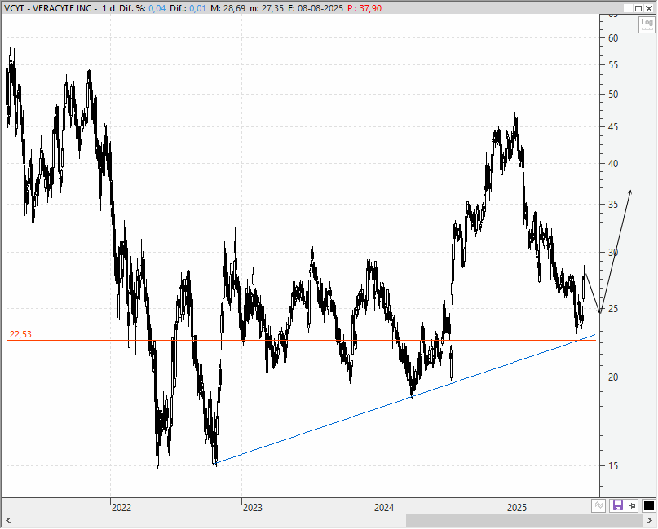Toggle the Log scale button

point(647,24)
